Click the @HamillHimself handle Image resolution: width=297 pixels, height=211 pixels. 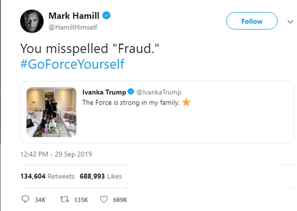tap(73, 27)
